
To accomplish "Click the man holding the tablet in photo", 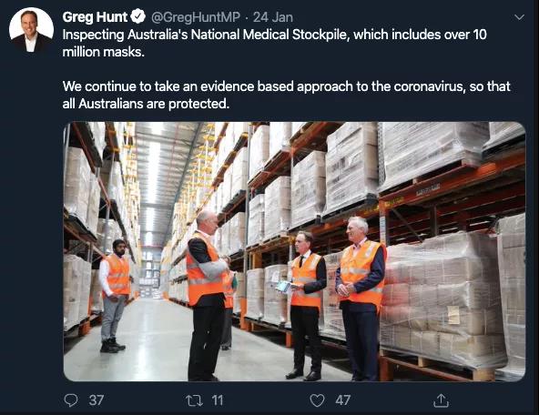I will tap(306, 305).
